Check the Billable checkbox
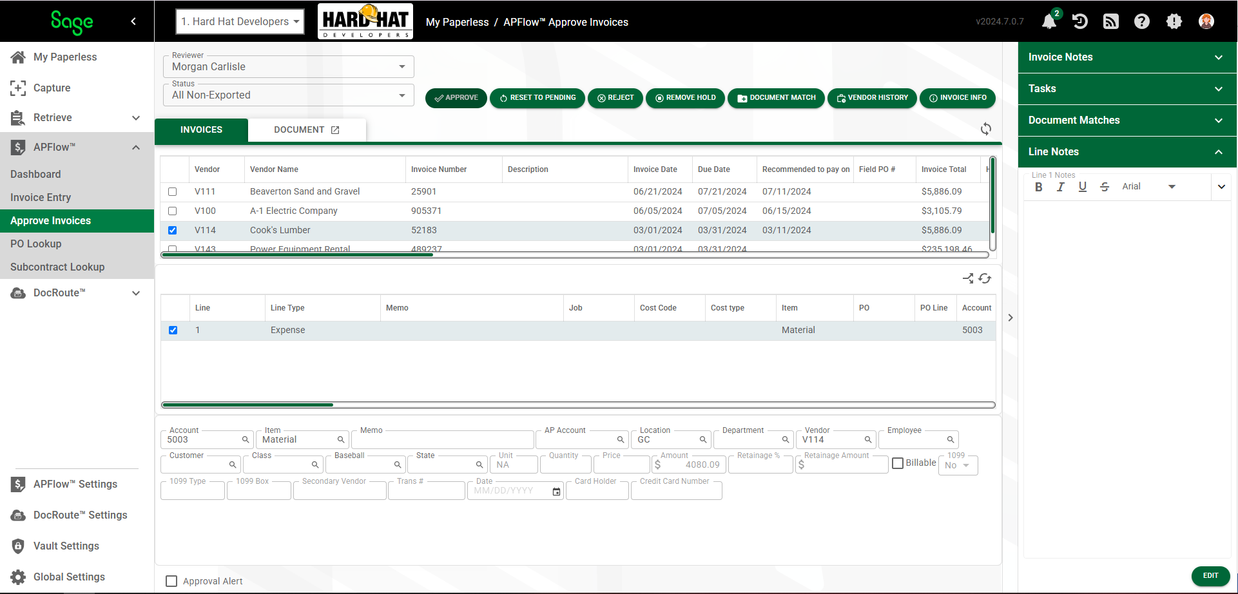This screenshot has width=1238, height=594. pyautogui.click(x=898, y=463)
